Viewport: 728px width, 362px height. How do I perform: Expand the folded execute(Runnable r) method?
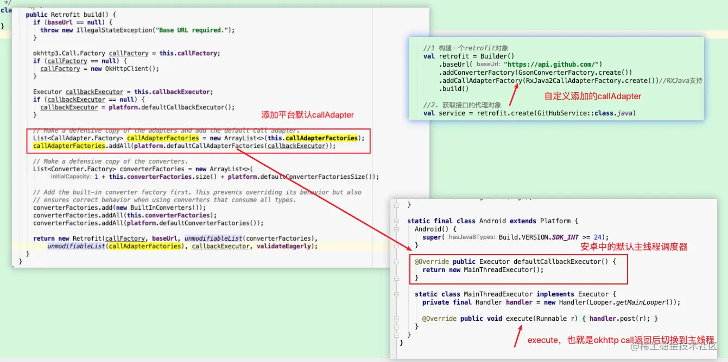397,319
